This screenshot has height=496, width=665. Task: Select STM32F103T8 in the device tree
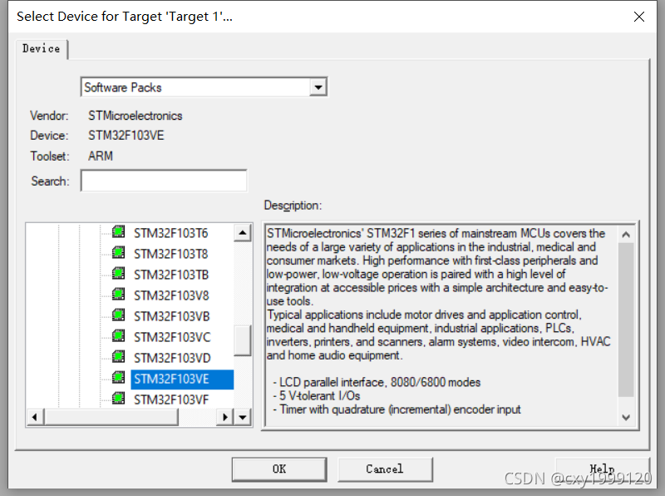171,254
